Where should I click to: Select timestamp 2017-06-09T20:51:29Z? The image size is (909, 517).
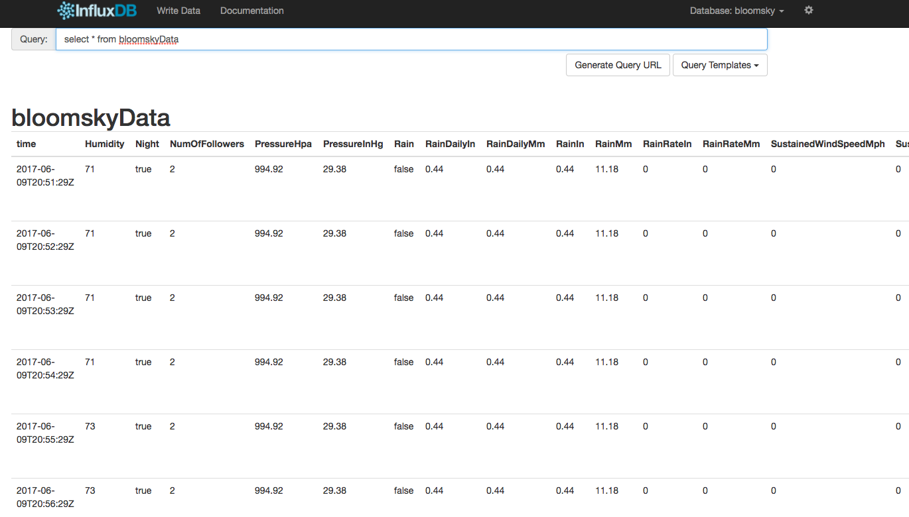pyautogui.click(x=45, y=176)
